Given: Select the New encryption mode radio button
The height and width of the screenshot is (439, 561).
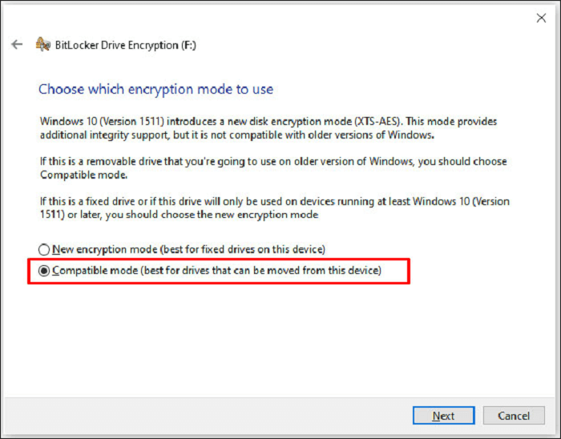Looking at the screenshot, I should pyautogui.click(x=44, y=249).
